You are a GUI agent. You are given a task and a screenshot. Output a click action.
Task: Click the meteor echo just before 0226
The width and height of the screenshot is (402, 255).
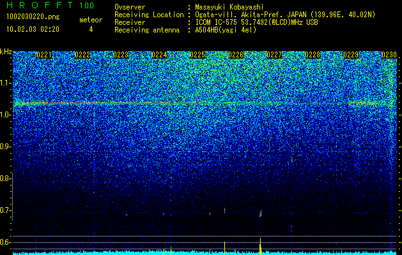coord(224,210)
